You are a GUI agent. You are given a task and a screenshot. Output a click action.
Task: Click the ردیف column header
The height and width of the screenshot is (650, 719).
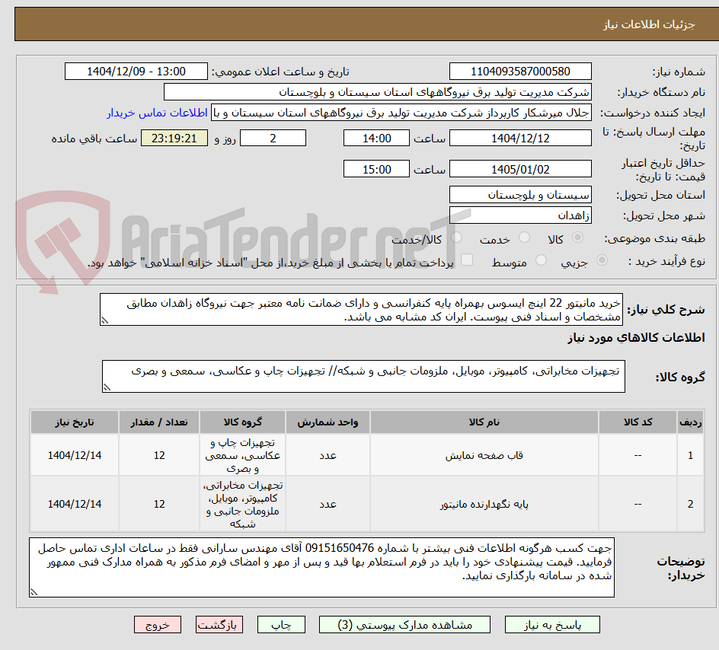pos(691,422)
